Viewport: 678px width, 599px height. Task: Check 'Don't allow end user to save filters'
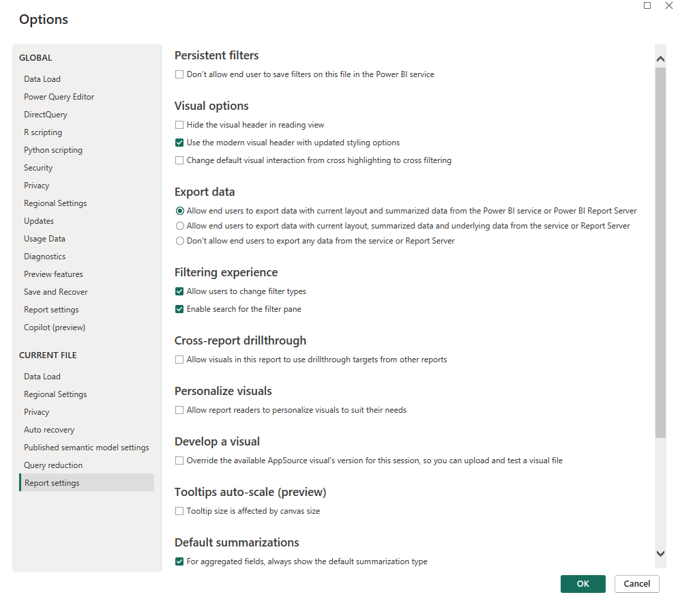pyautogui.click(x=179, y=74)
